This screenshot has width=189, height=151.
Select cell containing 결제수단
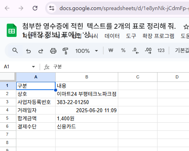(x=36, y=127)
